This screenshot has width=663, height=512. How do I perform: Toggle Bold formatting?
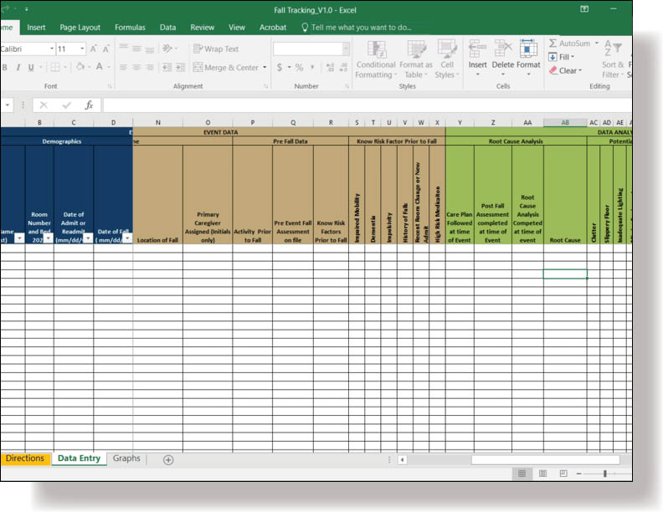click(x=5, y=67)
